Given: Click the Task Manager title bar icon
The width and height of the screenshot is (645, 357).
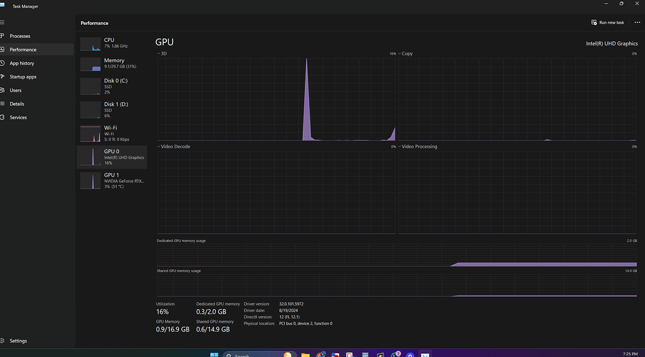Looking at the screenshot, I should [x=2, y=6].
